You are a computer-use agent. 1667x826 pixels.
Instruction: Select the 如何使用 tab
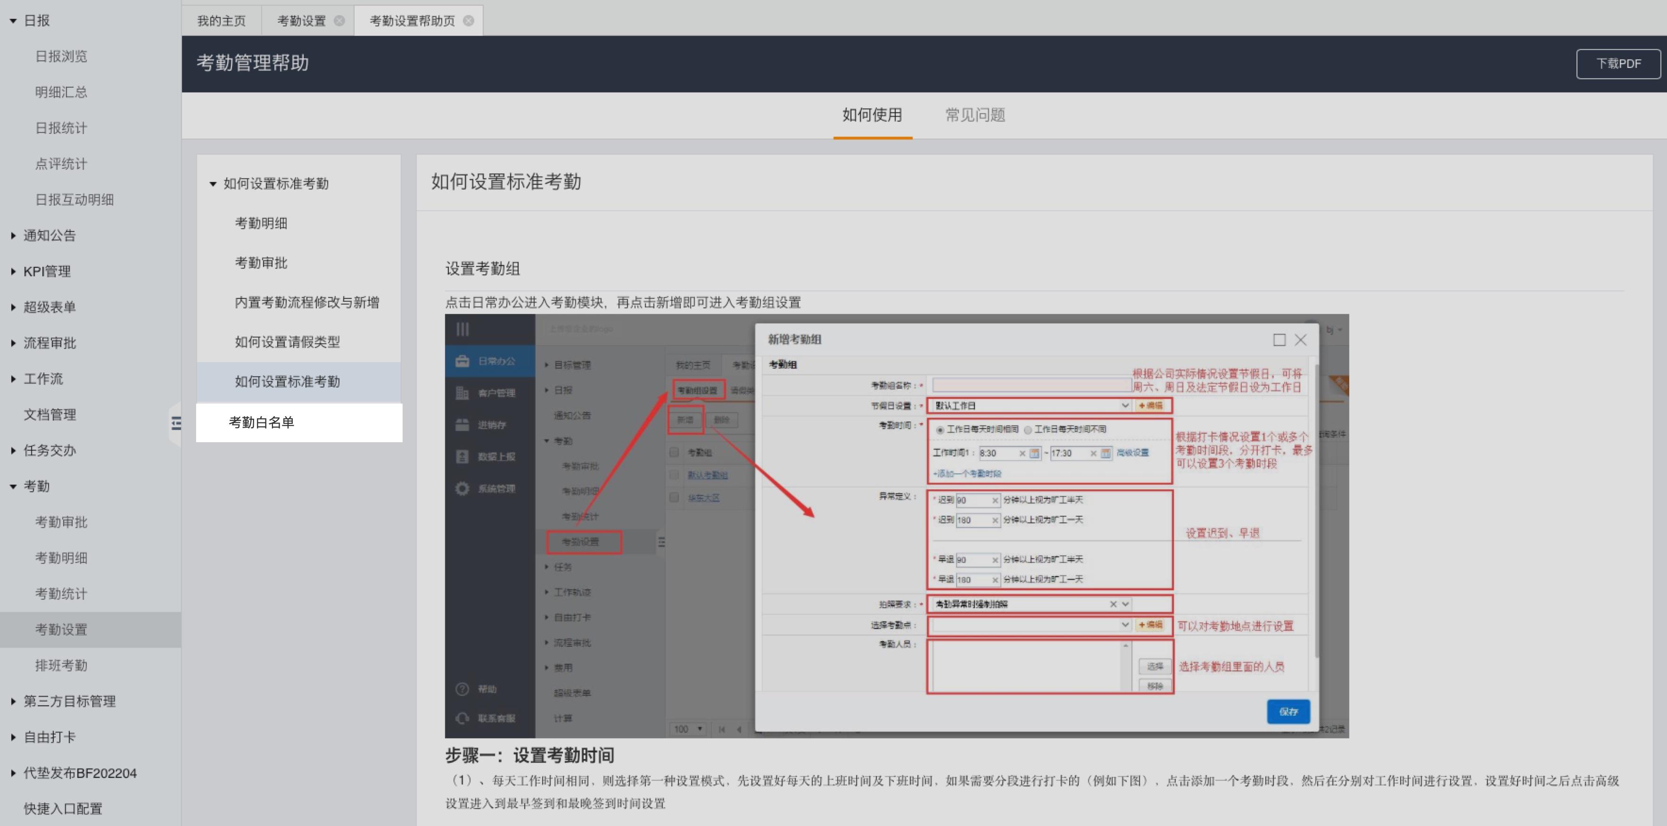pyautogui.click(x=872, y=115)
